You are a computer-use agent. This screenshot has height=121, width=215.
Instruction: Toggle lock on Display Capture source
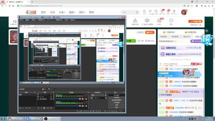[53, 99]
